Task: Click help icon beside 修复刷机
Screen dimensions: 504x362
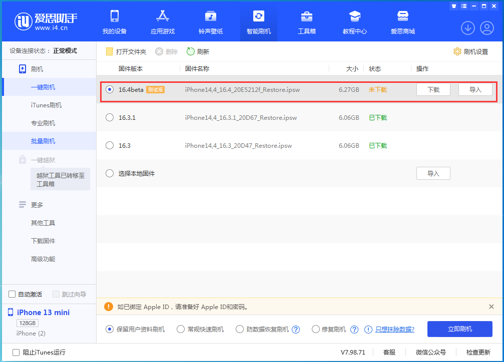Action: [354, 330]
